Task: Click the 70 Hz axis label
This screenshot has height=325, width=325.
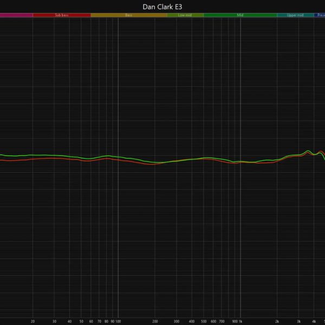Action: click(x=99, y=321)
